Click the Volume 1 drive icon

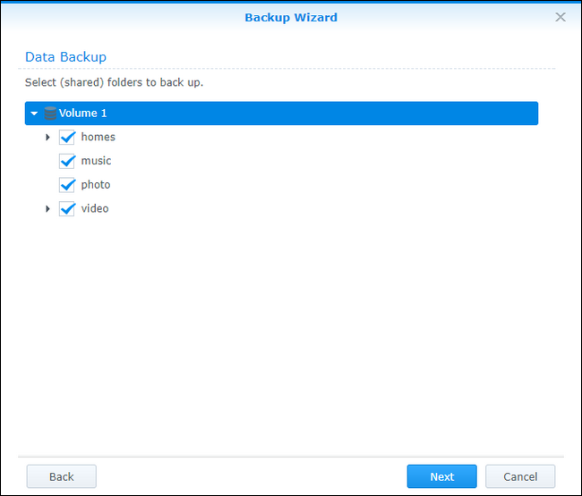point(50,113)
